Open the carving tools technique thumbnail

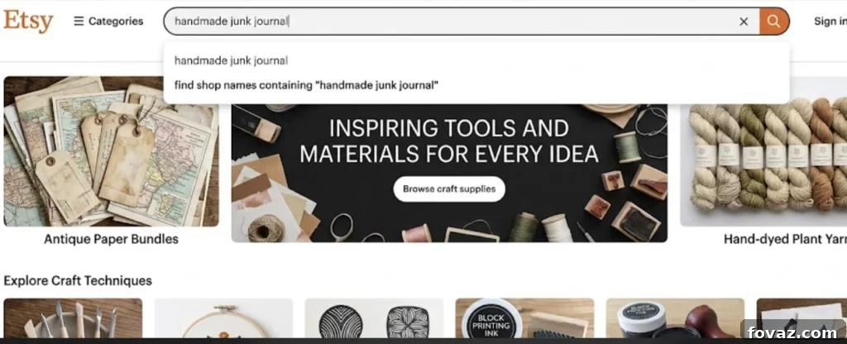pyautogui.click(x=73, y=318)
